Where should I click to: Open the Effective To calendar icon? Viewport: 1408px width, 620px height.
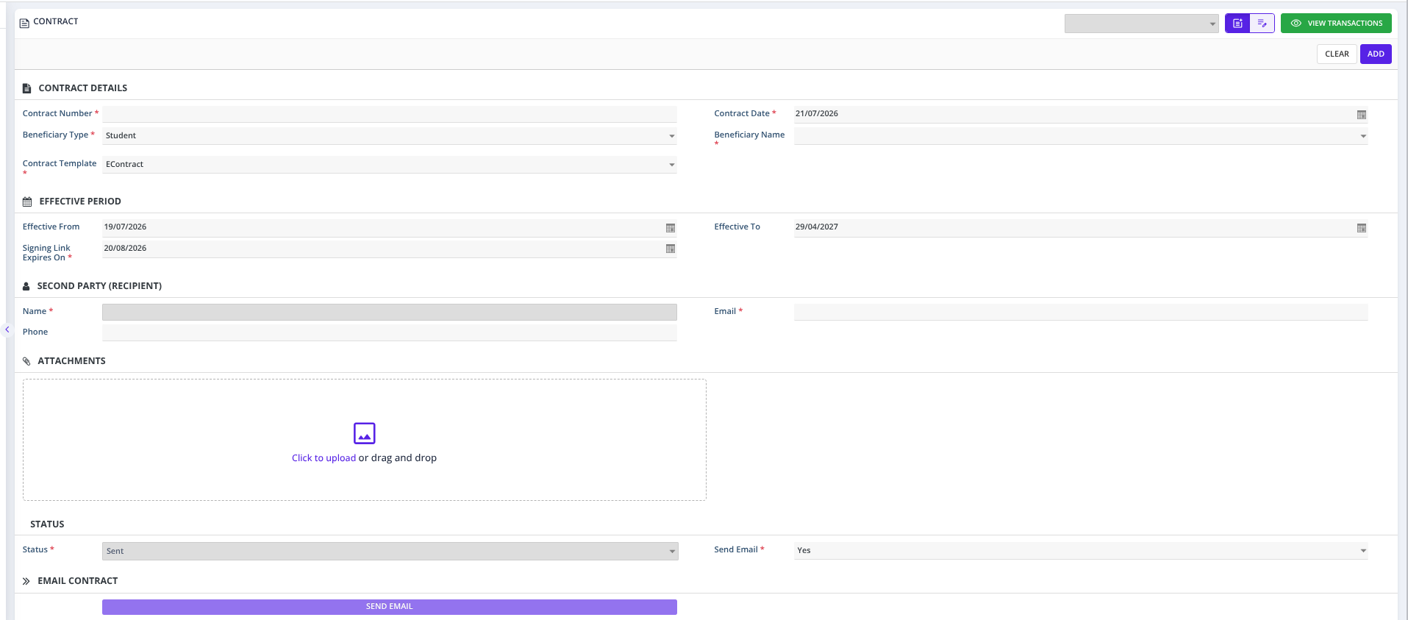click(x=1361, y=228)
